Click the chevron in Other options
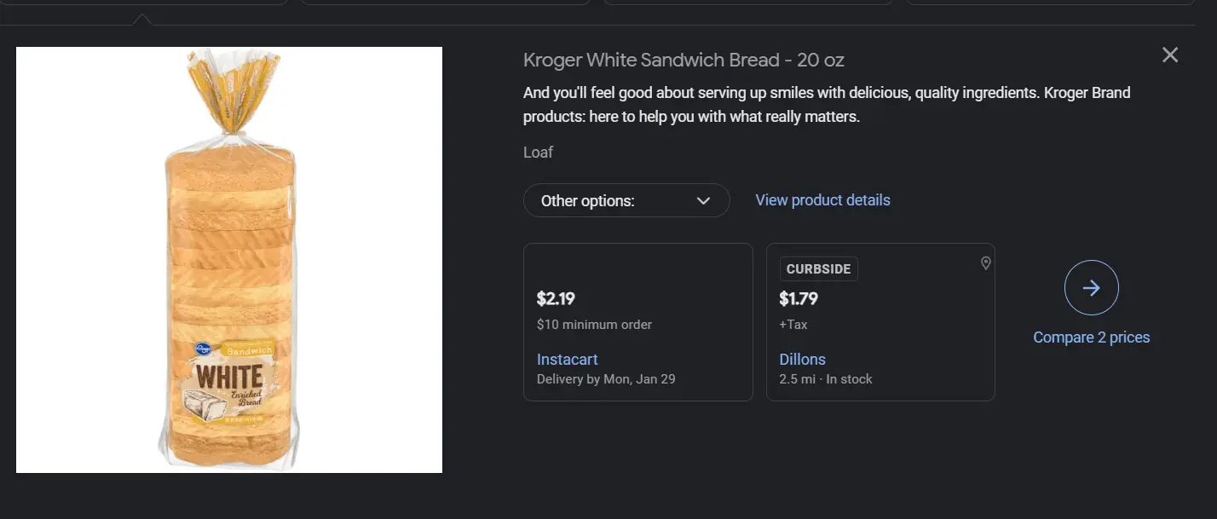This screenshot has width=1217, height=519. 703,201
